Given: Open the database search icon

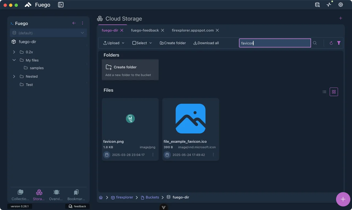Looking at the screenshot, I should (317, 5).
